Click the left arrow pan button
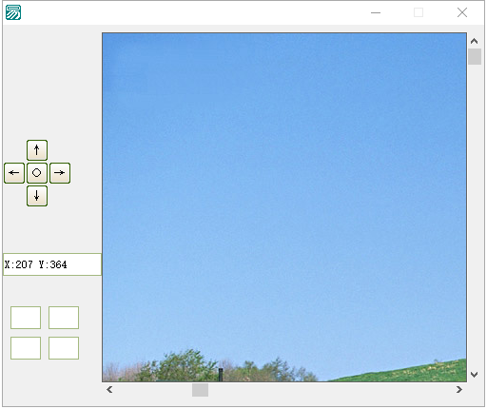 pyautogui.click(x=14, y=173)
